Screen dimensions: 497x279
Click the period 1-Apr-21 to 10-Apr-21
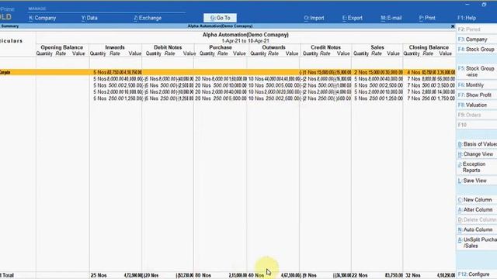[x=245, y=41]
